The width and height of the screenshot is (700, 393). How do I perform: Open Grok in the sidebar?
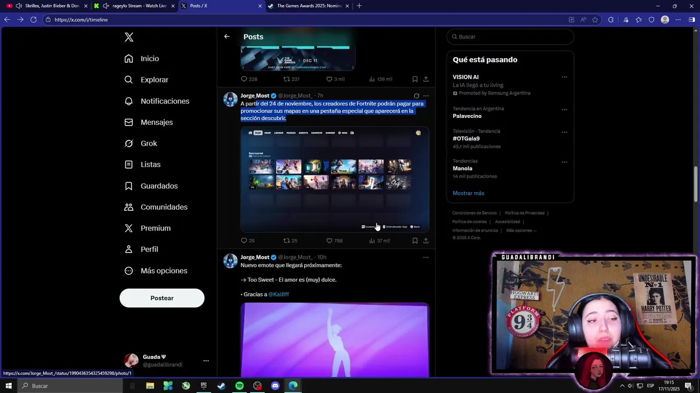pyautogui.click(x=141, y=144)
